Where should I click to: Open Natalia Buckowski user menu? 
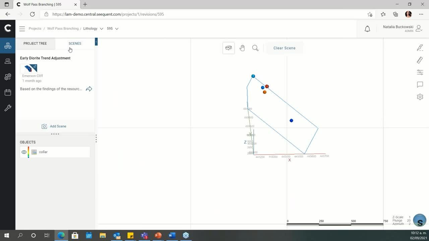click(402, 29)
